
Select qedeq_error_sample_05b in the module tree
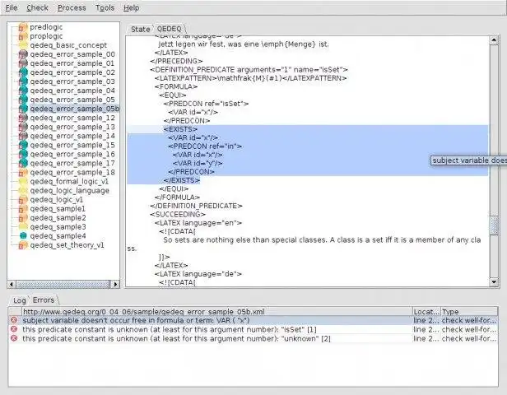(x=74, y=109)
